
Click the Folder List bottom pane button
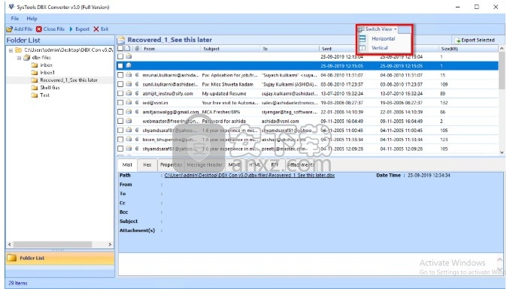(60, 258)
